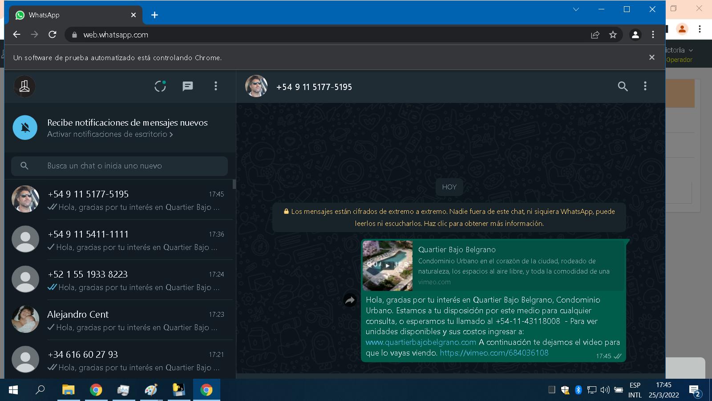Forward the message using the arrow icon
This screenshot has height=401, width=712.
pos(350,301)
